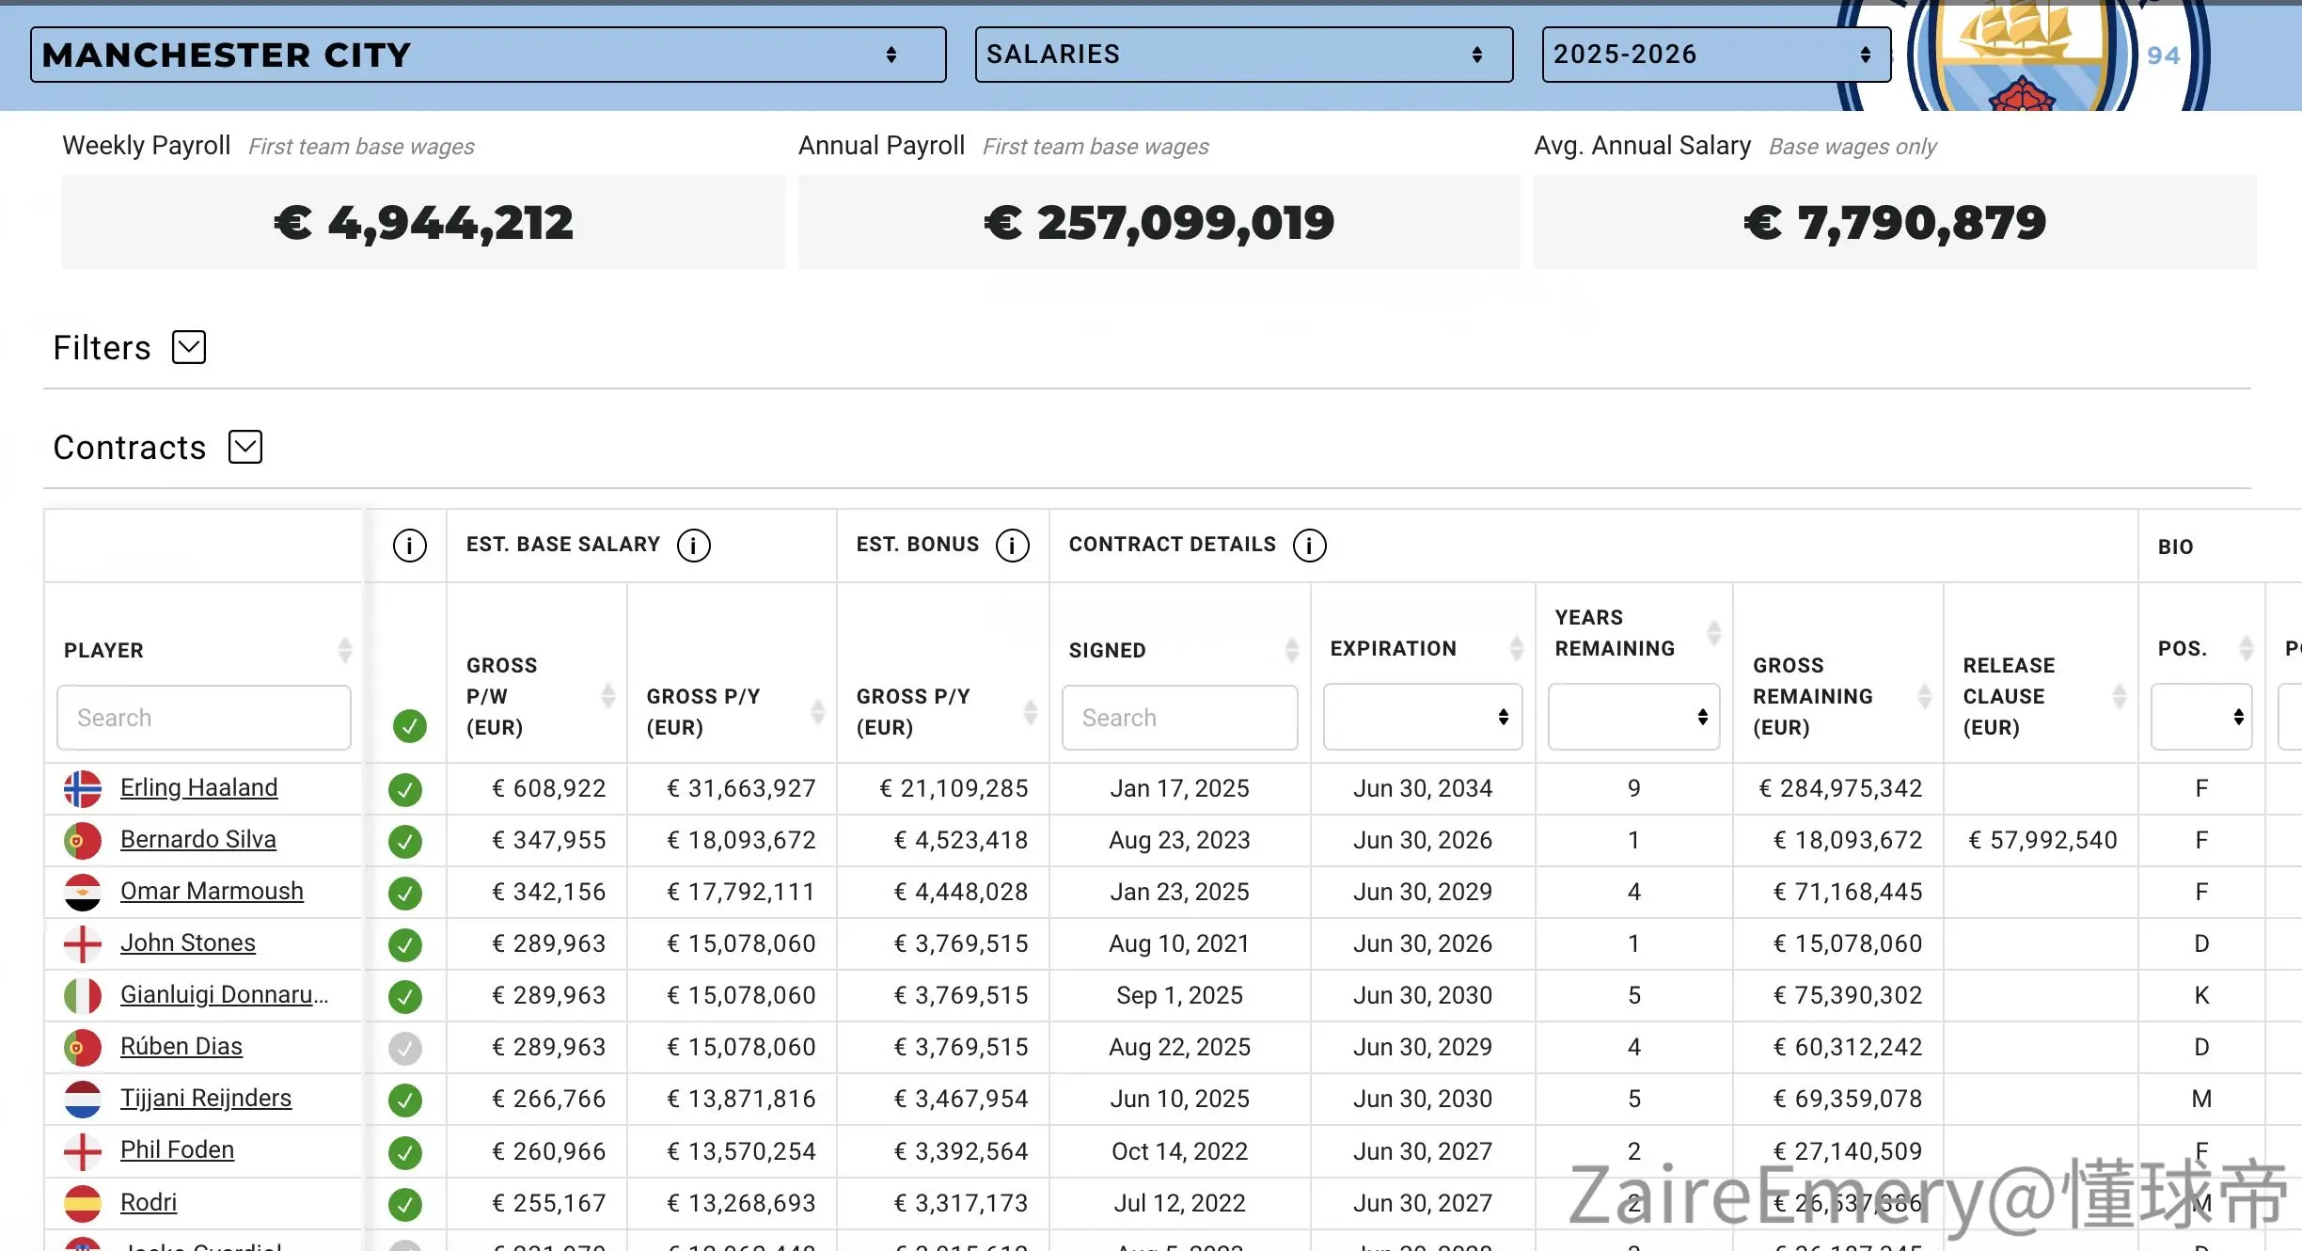The height and width of the screenshot is (1251, 2302).
Task: Click the Est. Base Salary info icon
Action: click(694, 546)
